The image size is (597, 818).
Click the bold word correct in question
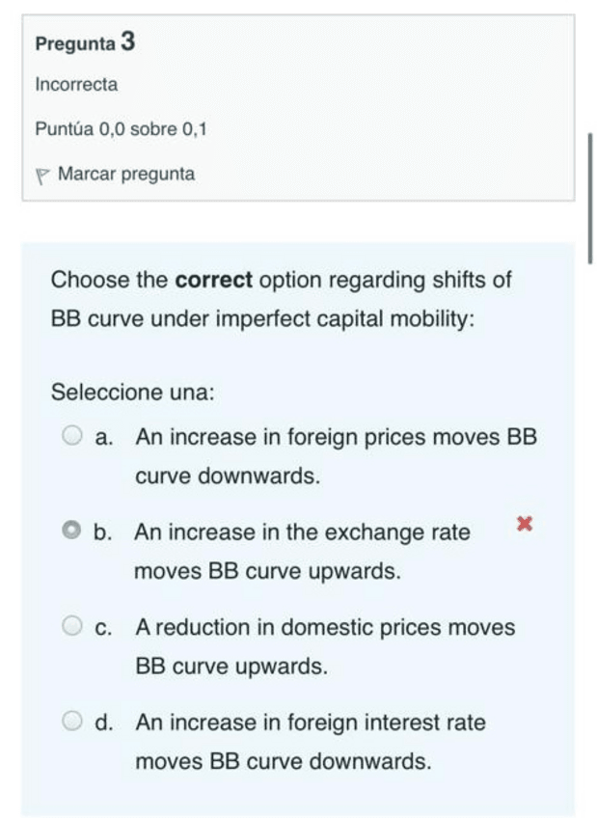click(213, 281)
